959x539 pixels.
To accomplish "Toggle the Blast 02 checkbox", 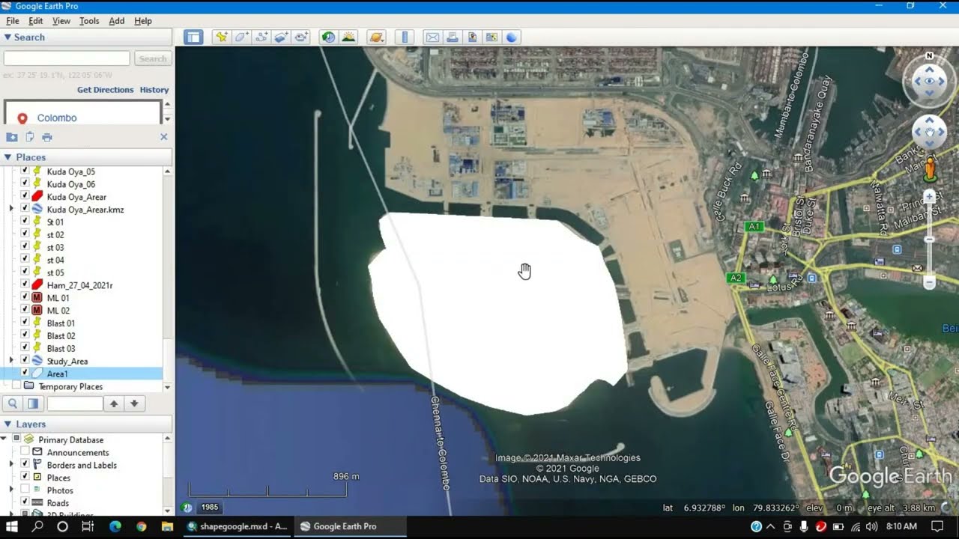I will click(25, 335).
